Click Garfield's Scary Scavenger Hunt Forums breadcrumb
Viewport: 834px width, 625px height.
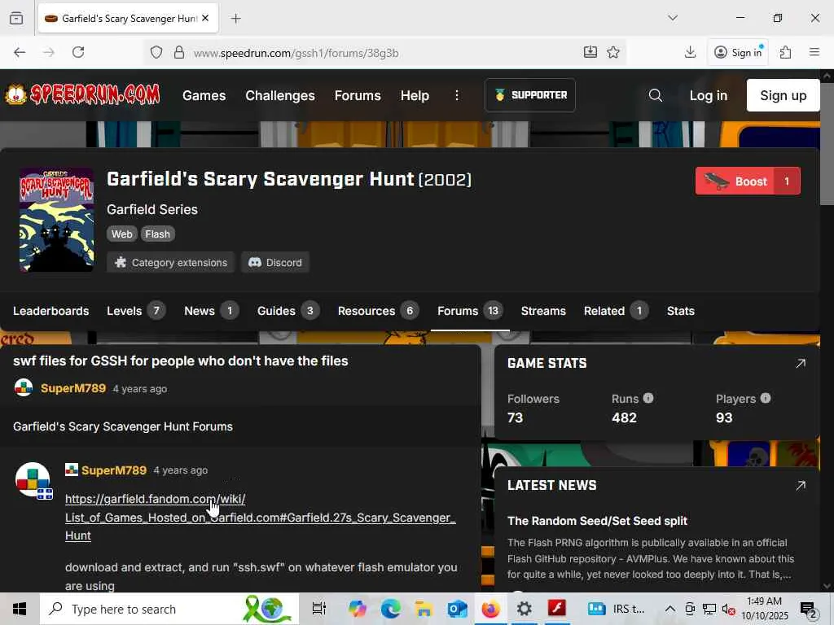click(123, 426)
